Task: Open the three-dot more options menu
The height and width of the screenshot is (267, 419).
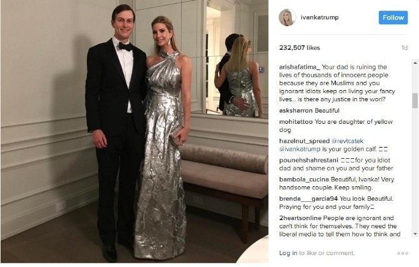Action: (x=403, y=253)
